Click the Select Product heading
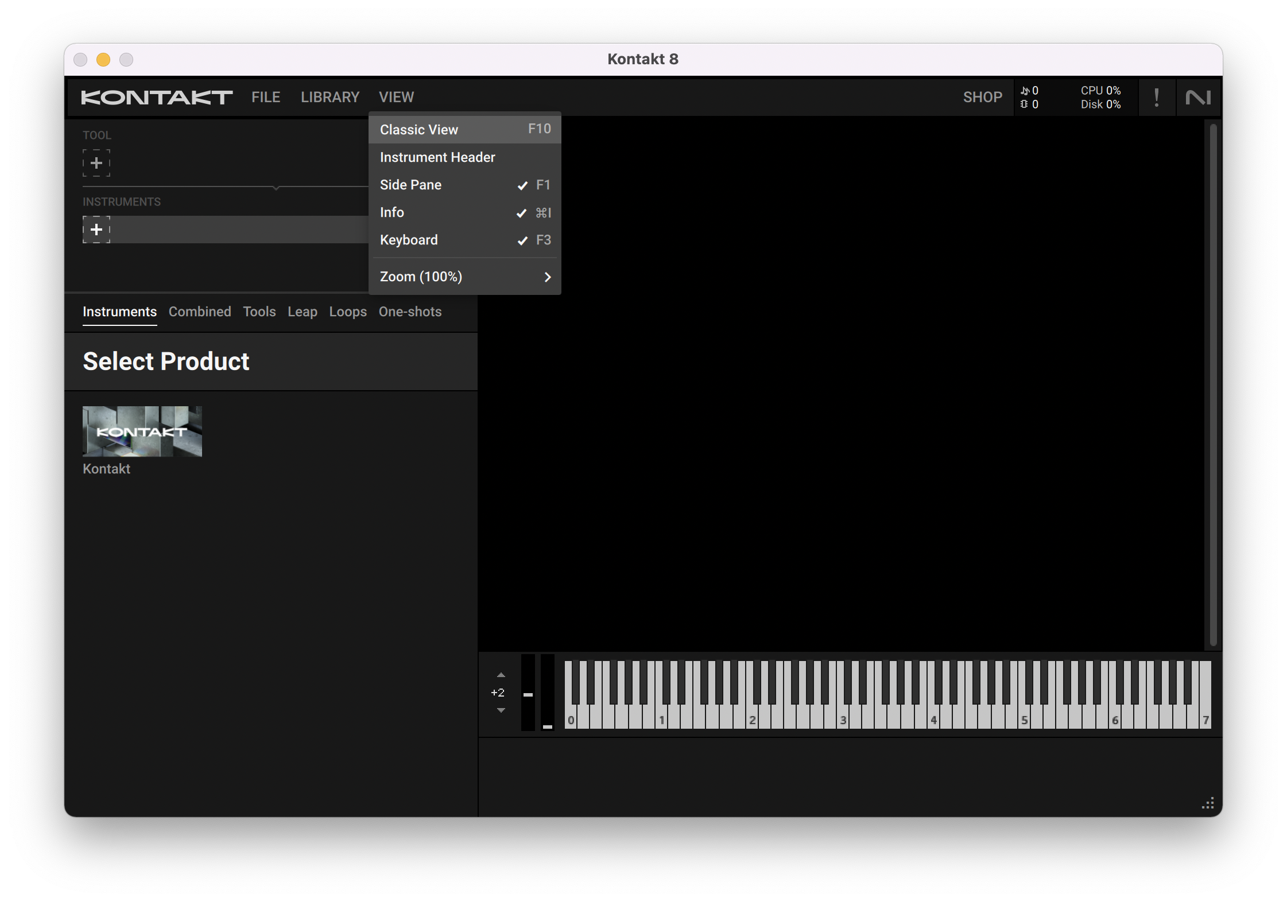 coord(166,361)
